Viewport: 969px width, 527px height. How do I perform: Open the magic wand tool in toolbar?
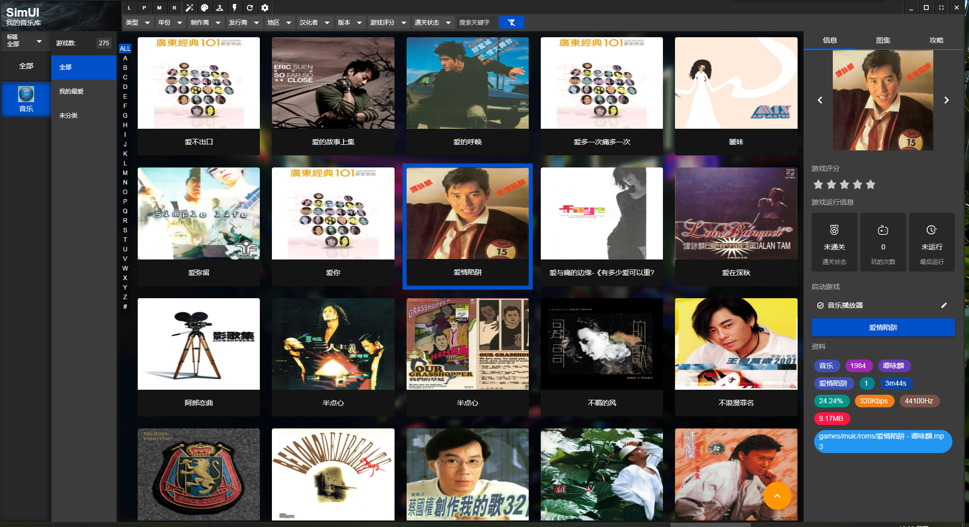[x=189, y=8]
